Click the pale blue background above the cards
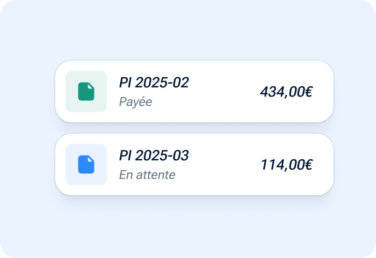The image size is (376, 258). coord(188,30)
